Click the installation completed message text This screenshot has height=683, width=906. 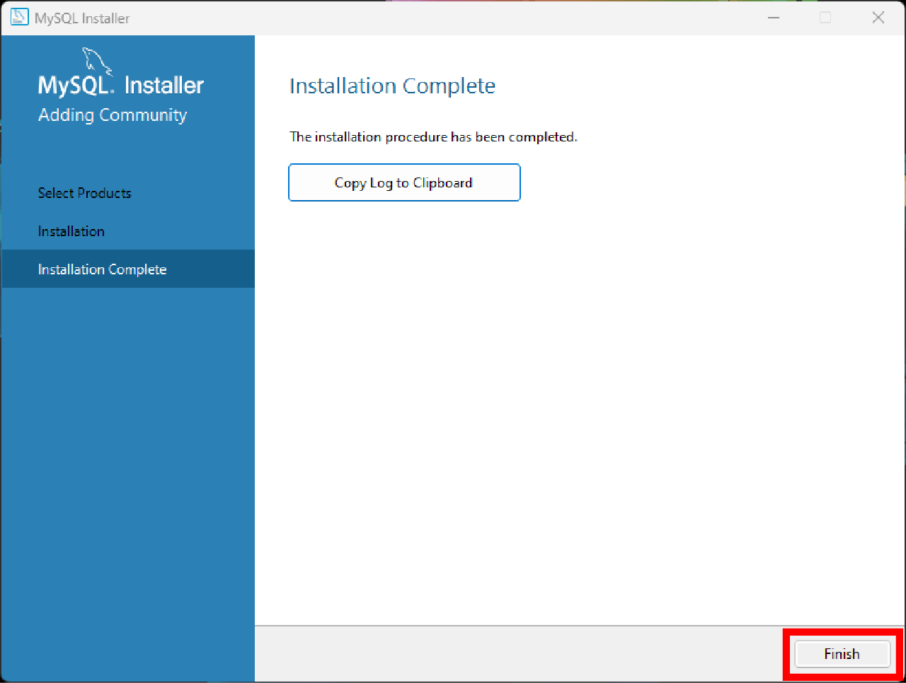point(433,136)
